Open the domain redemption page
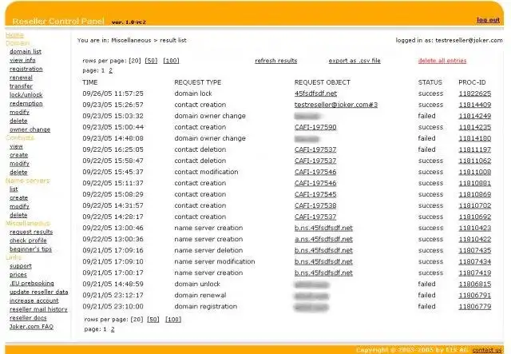This screenshot has height=354, width=511. pyautogui.click(x=26, y=103)
